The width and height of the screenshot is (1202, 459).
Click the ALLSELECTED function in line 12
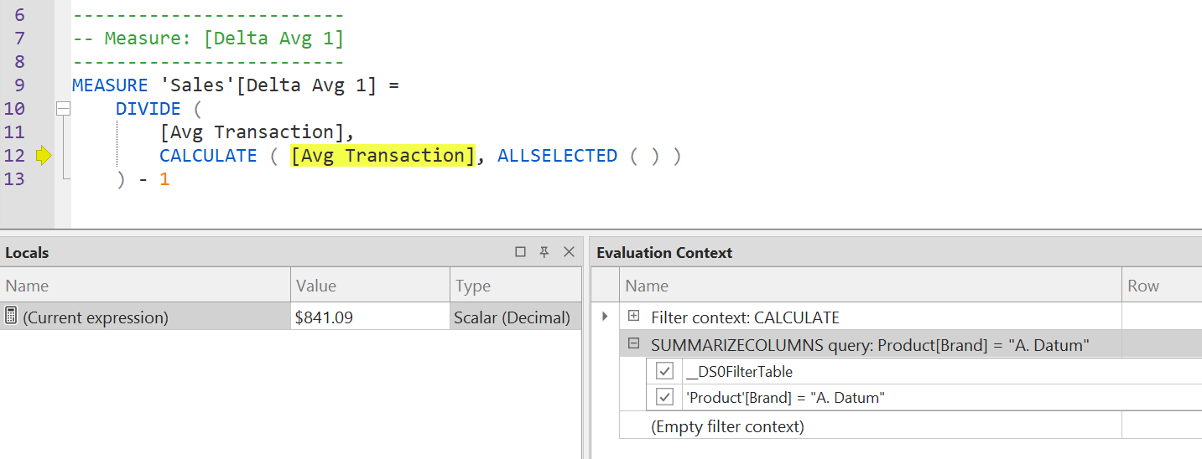click(557, 156)
